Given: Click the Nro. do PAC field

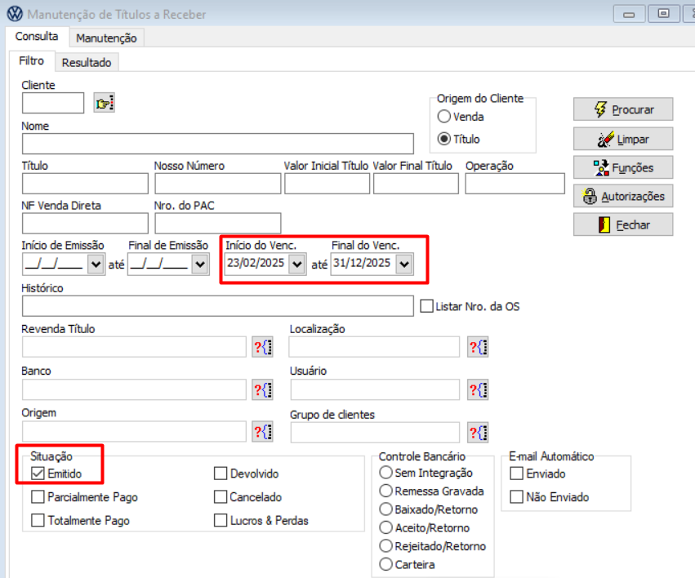Looking at the screenshot, I should coord(217,223).
